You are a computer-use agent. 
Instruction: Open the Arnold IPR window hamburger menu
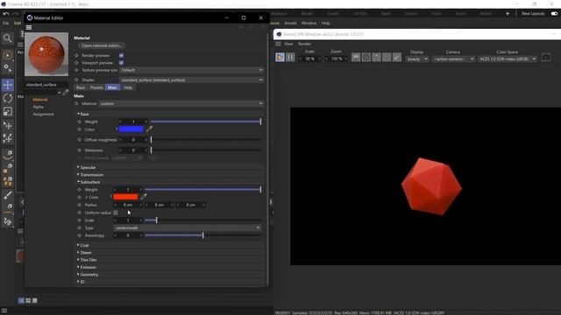coord(278,44)
